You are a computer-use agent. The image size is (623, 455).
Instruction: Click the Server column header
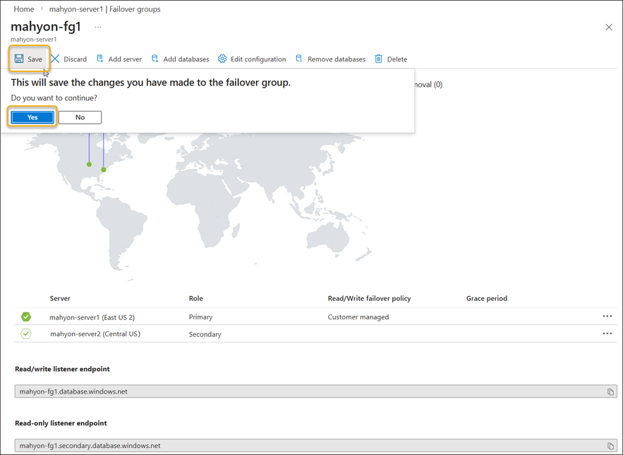(60, 298)
